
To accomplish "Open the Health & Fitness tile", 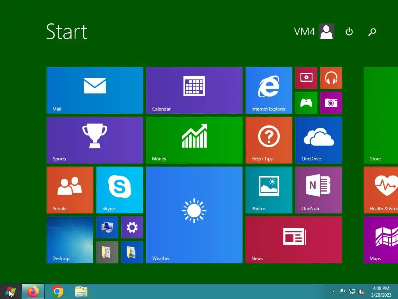I will point(381,190).
